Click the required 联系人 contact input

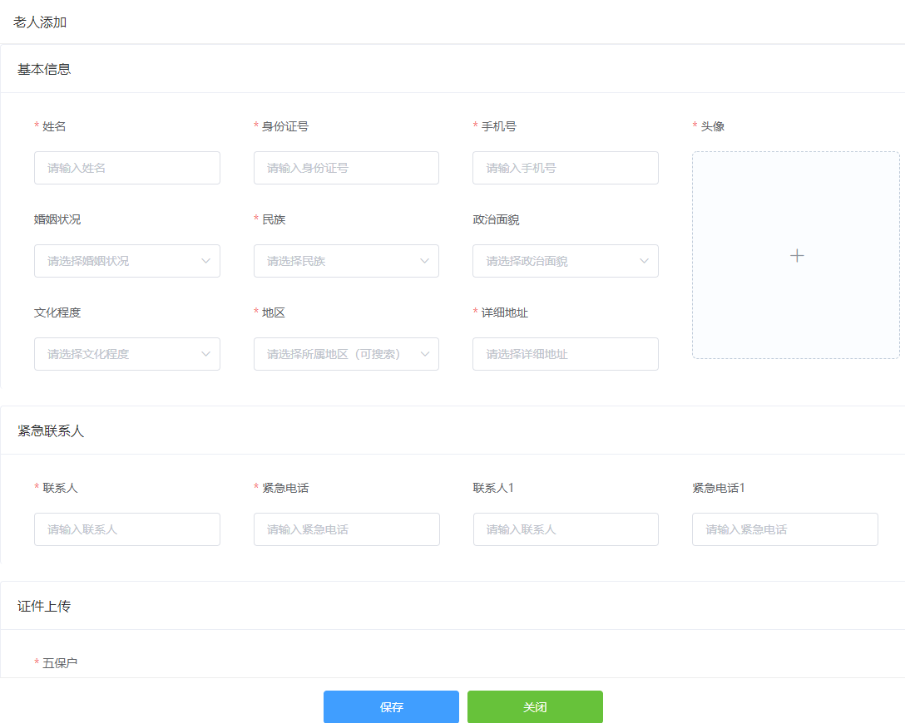(126, 529)
